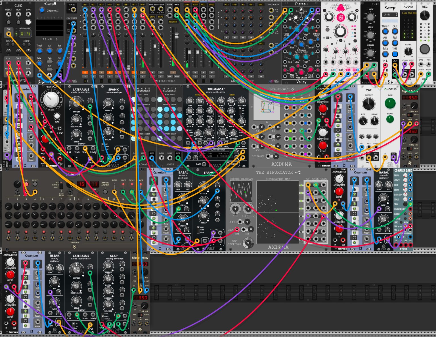Click the LOW gain knob on EQS
Image resolution: width=436 pixels, height=337 pixels.
tap(370, 17)
